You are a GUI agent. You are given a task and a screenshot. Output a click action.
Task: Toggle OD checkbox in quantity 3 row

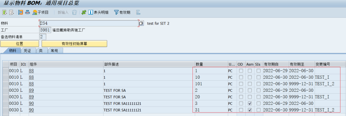(241, 104)
